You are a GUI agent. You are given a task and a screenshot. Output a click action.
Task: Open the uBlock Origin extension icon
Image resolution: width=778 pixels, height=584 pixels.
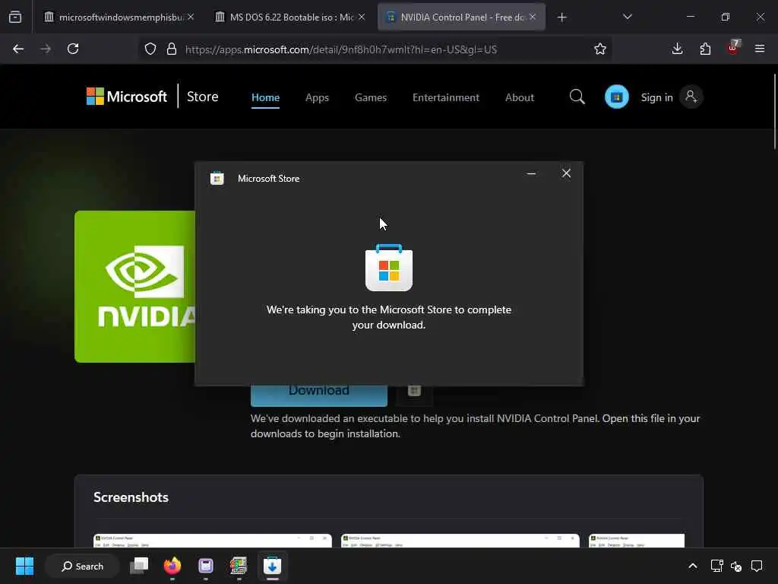733,48
